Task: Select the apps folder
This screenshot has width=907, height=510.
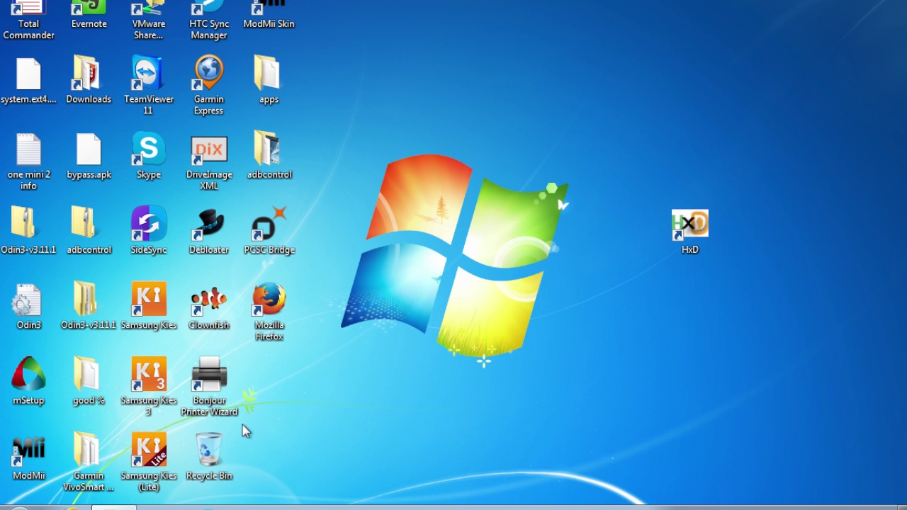Action: point(269,81)
